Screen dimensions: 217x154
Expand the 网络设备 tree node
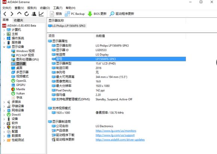pos(4,111)
